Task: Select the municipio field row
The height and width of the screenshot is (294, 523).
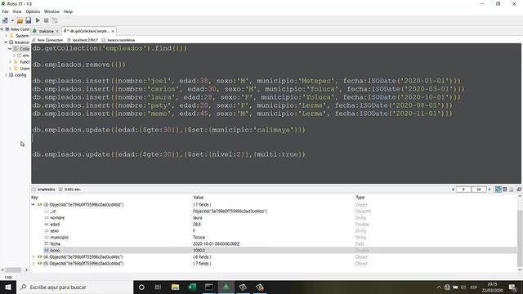Action: pyautogui.click(x=274, y=238)
